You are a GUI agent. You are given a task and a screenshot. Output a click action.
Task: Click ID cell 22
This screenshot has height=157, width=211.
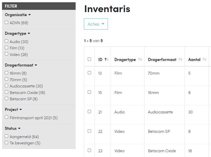click(x=100, y=131)
